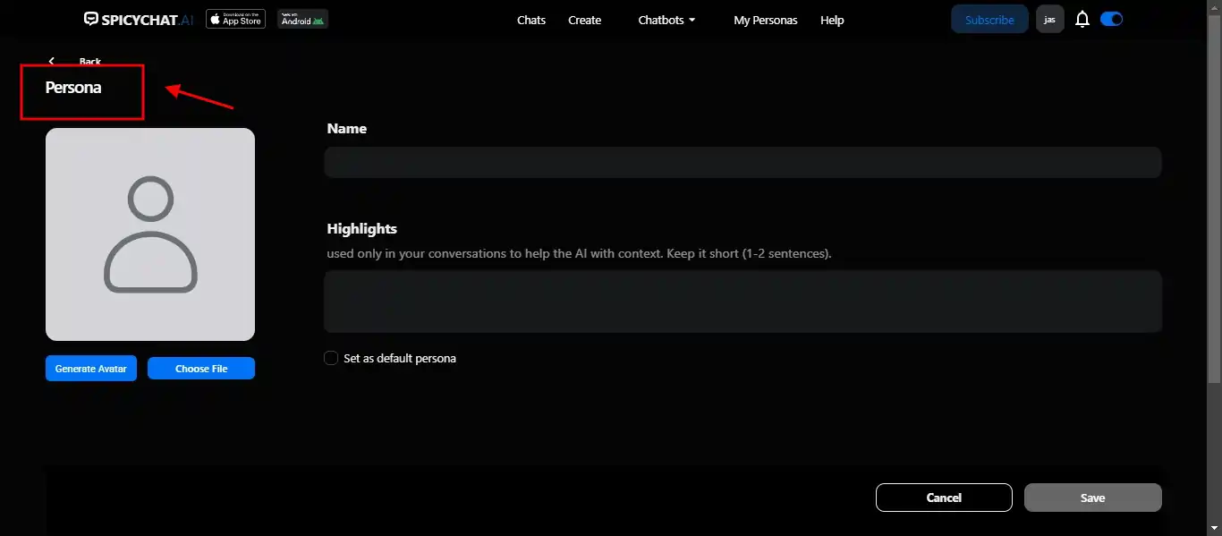The image size is (1222, 536).
Task: Open My Personas page
Action: tap(766, 20)
